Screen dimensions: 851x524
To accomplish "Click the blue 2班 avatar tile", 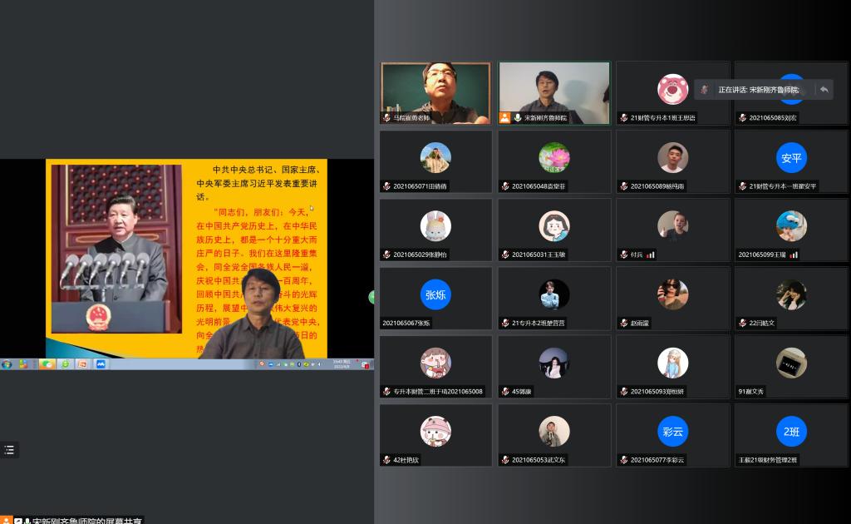I will [791, 431].
